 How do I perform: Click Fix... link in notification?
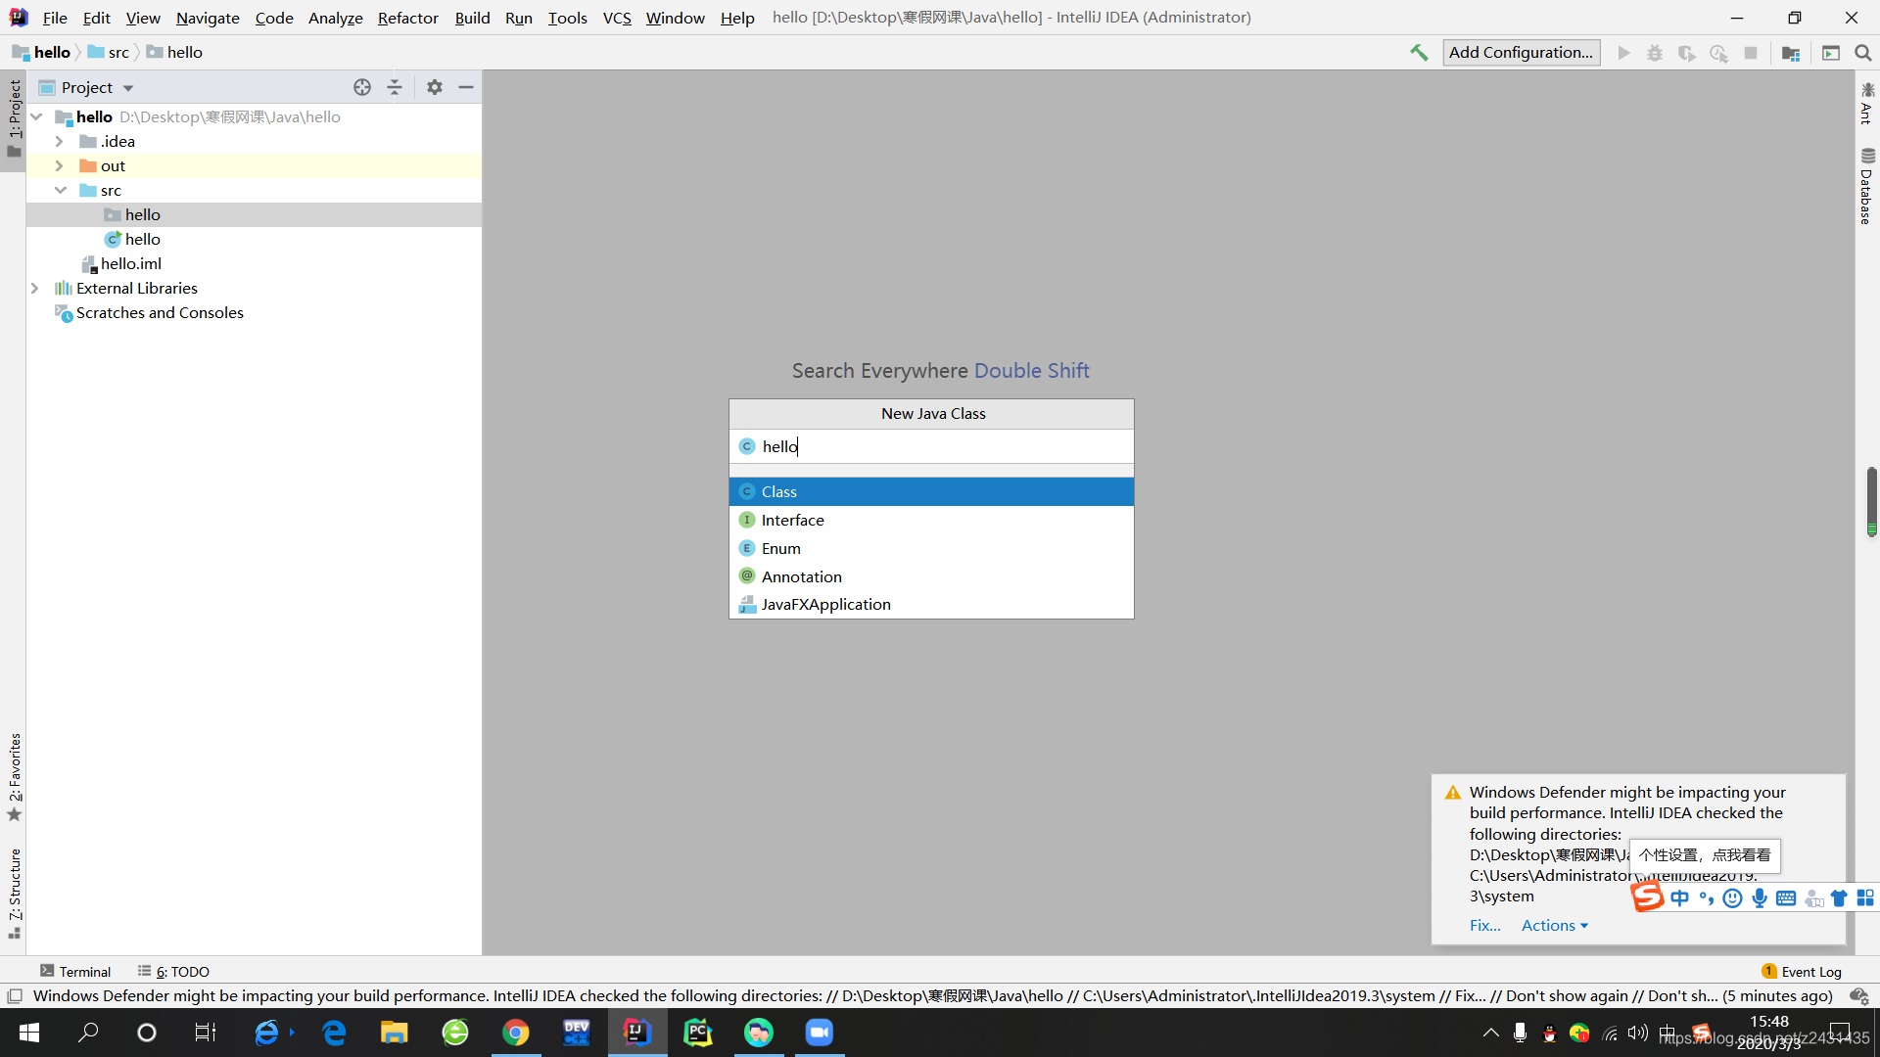[1484, 926]
